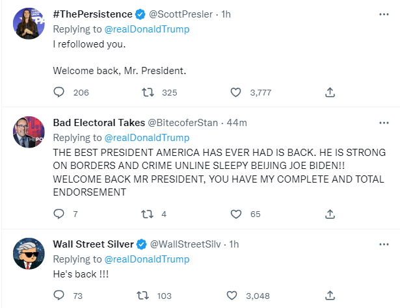Viewport: 400px width, 308px height.
Task: Share the ScottPresler tweet
Action: pos(330,93)
